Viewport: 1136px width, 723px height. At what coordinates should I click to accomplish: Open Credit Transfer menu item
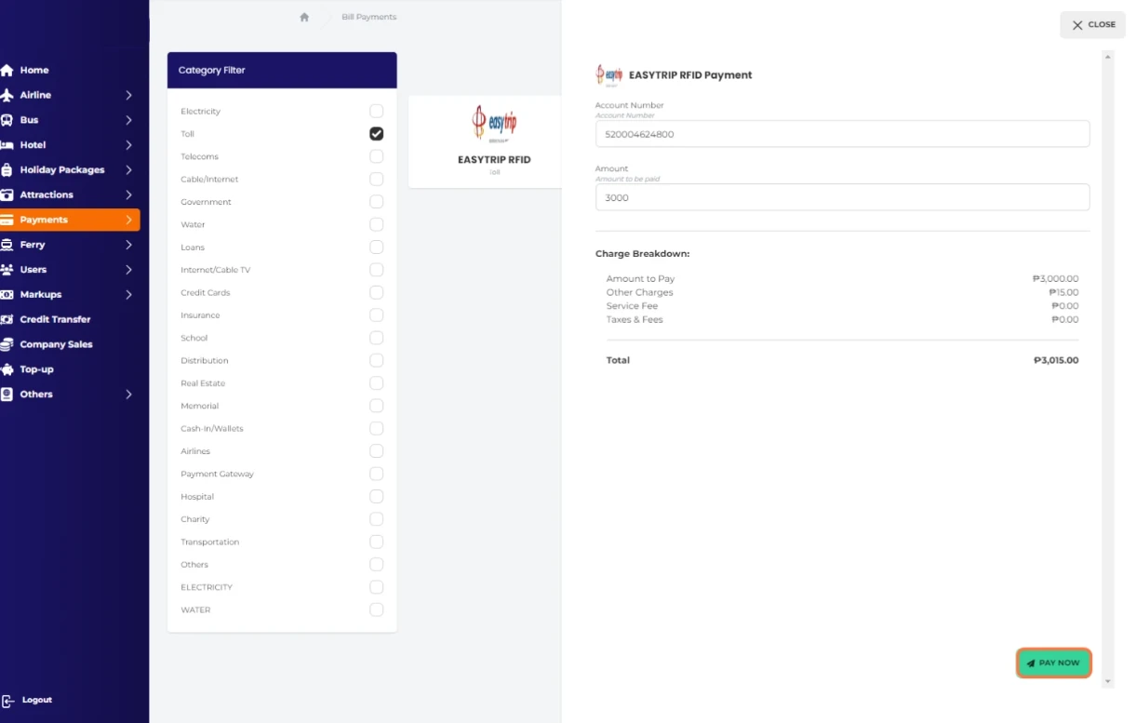click(x=56, y=319)
